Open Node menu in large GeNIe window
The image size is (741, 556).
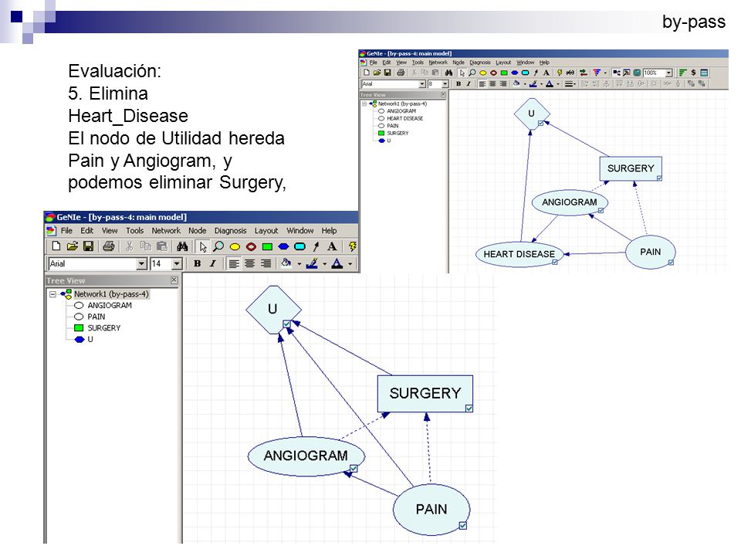point(197,231)
